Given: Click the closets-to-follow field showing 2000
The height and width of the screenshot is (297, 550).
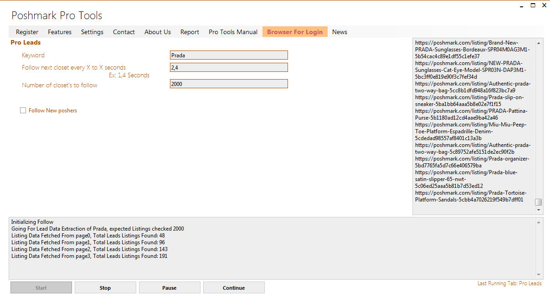Looking at the screenshot, I should click(229, 84).
